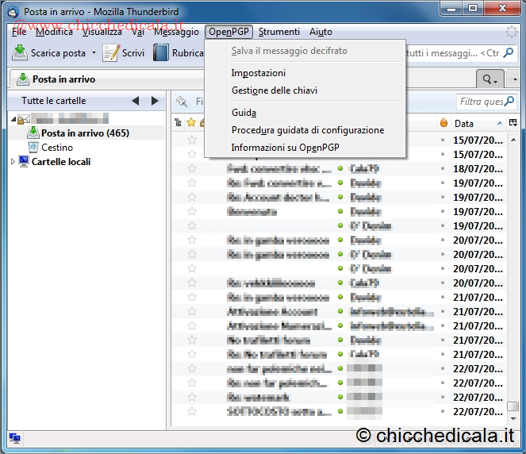Switch to the Posta in arrivo tab
The height and width of the screenshot is (454, 526).
click(x=63, y=79)
